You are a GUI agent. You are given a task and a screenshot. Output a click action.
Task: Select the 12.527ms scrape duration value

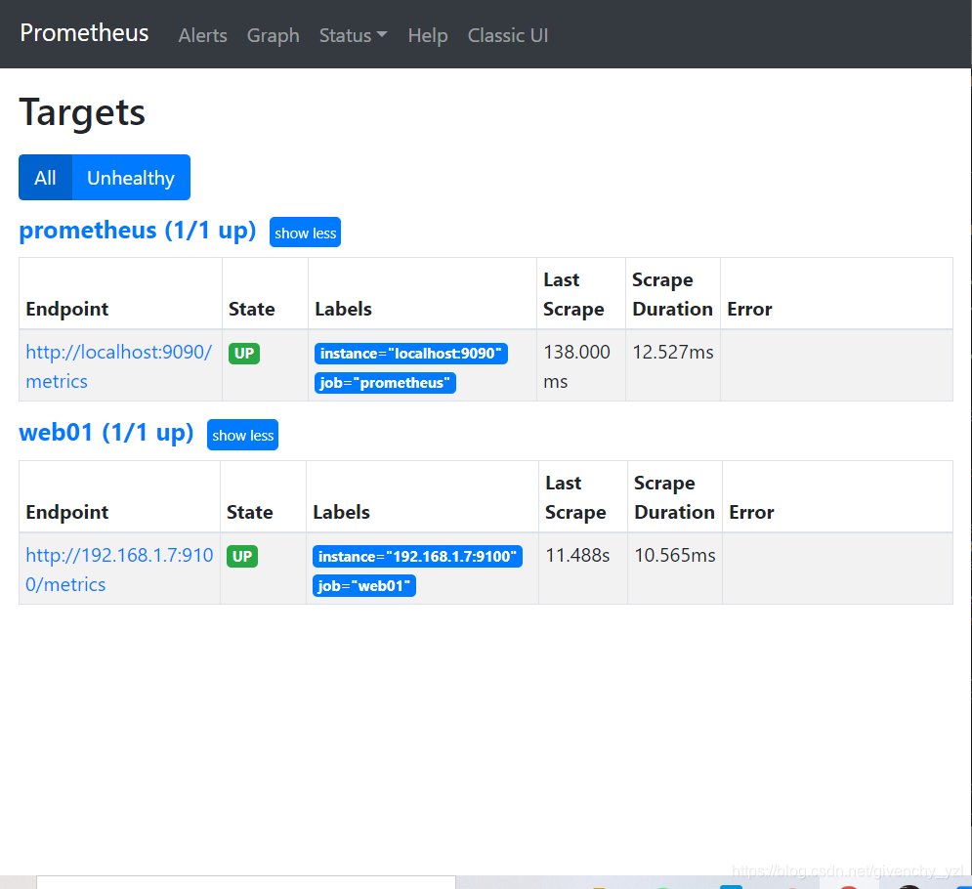tap(673, 352)
